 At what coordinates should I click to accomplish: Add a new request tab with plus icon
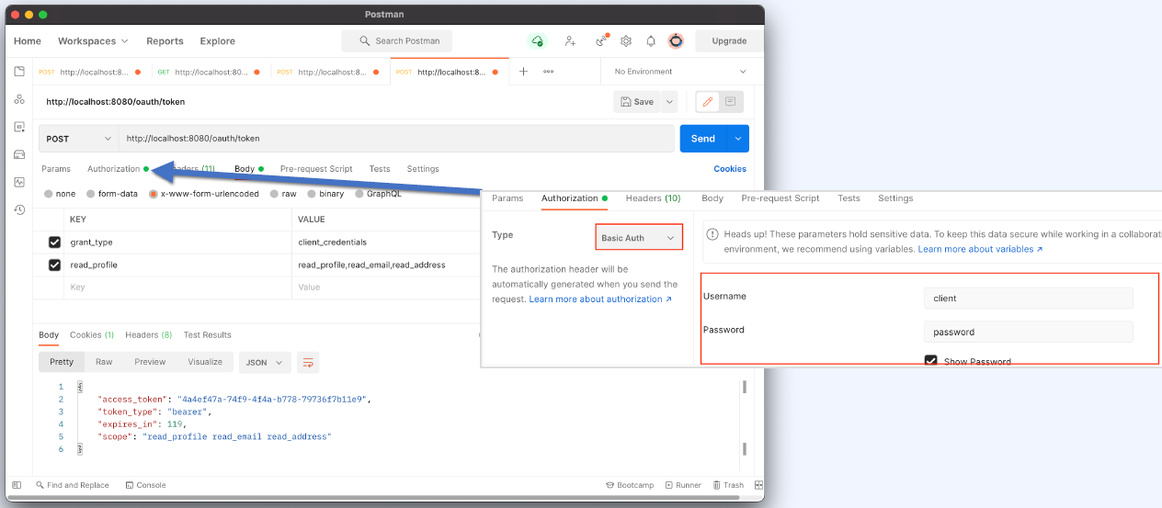pos(523,72)
